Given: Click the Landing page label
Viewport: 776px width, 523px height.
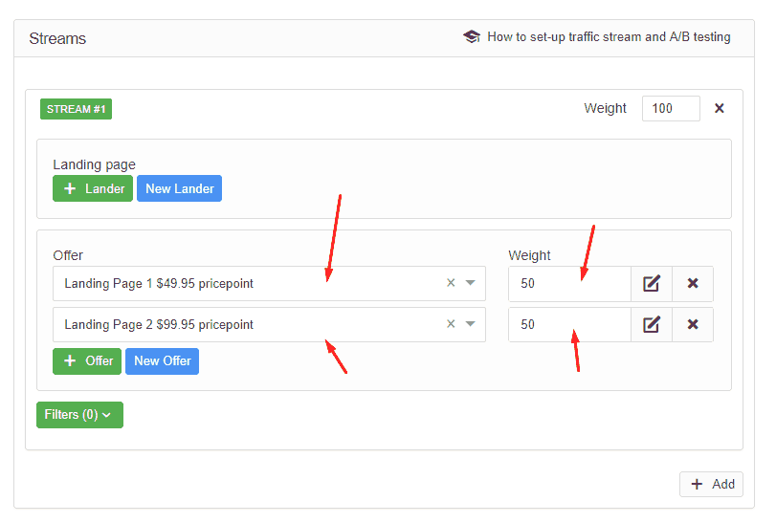Looking at the screenshot, I should point(94,164).
